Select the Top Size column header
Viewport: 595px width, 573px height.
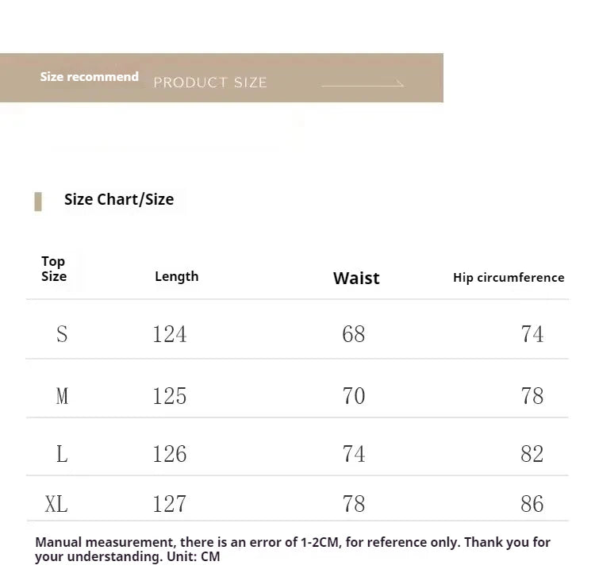(54, 269)
